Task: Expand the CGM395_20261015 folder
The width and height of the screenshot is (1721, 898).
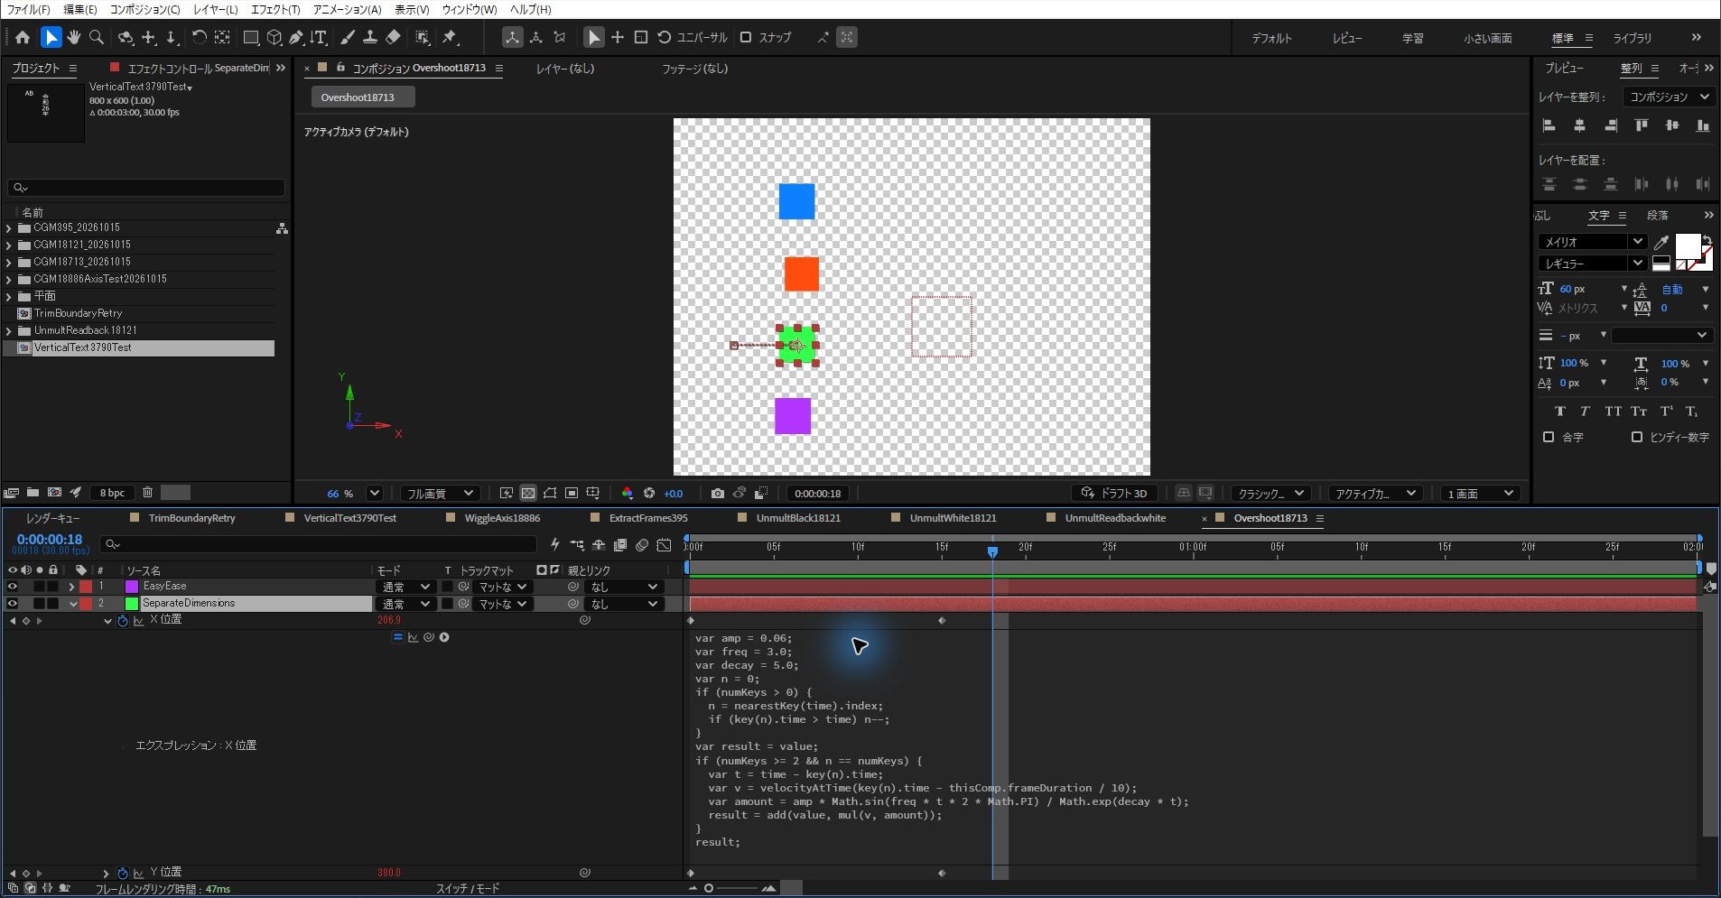Action: (9, 228)
